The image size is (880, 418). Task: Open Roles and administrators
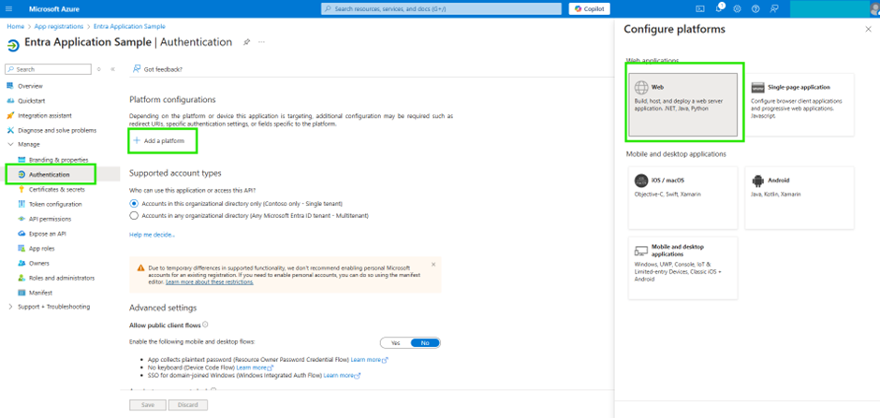pyautogui.click(x=62, y=278)
